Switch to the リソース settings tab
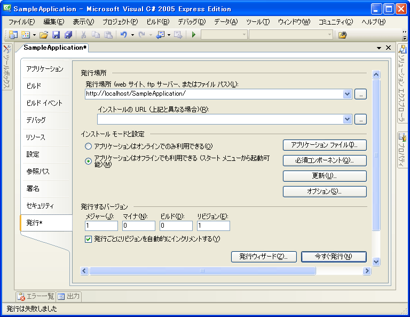The height and width of the screenshot is (317, 410). [45, 137]
